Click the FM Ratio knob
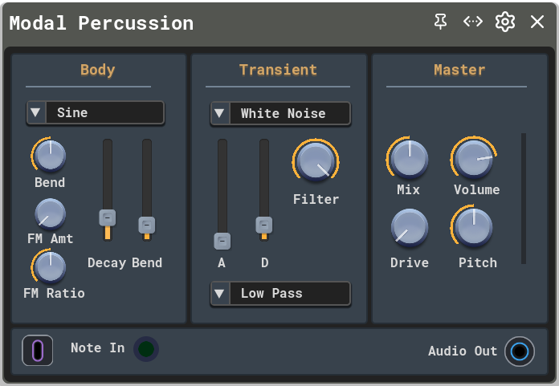The height and width of the screenshot is (386, 559). click(50, 267)
